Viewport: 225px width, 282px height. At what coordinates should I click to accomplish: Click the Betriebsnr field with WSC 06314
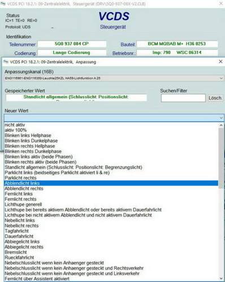(x=177, y=52)
